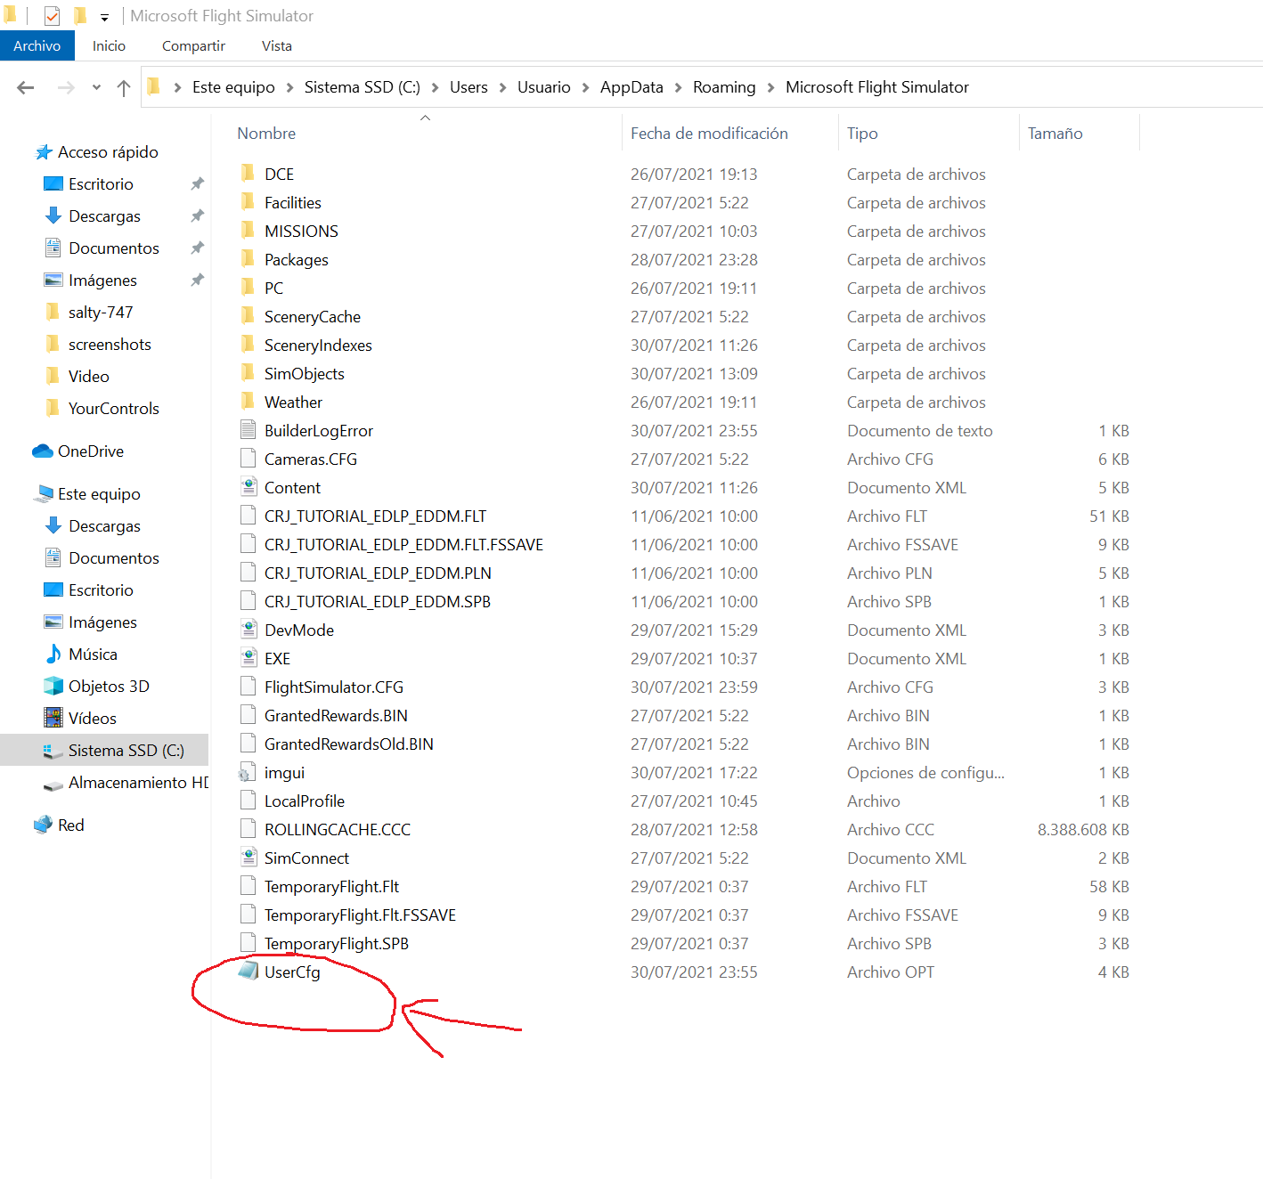
Task: Select OneDrive in navigation pane
Action: pos(90,451)
